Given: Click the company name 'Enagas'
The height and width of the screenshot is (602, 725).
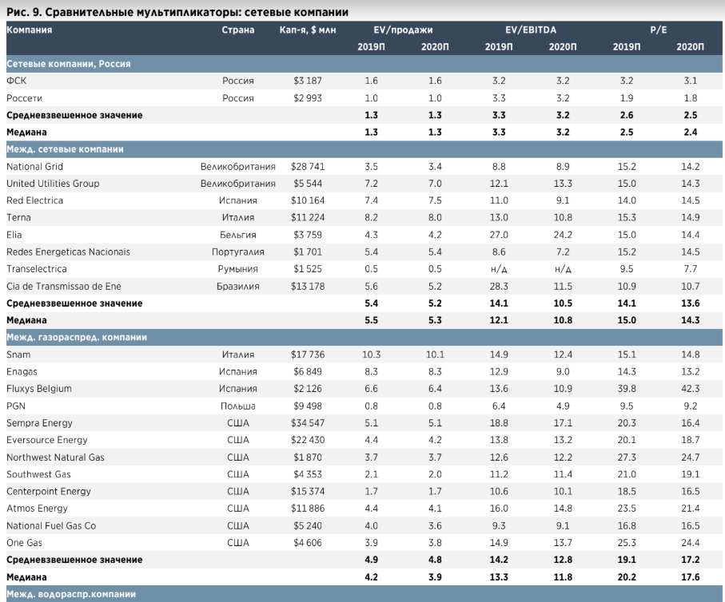Looking at the screenshot, I should tap(22, 371).
